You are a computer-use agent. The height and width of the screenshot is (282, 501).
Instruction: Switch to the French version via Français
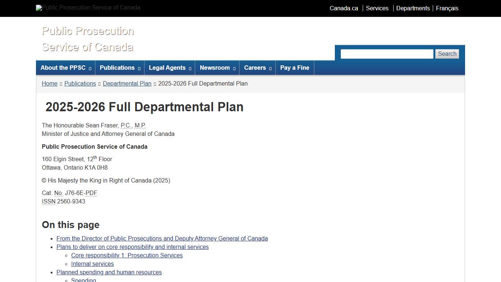pos(447,8)
